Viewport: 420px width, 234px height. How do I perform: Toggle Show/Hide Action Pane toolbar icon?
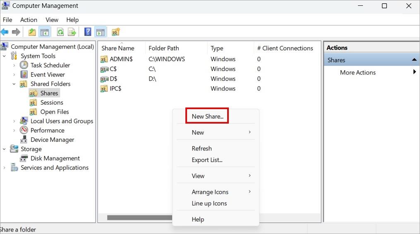[x=101, y=32]
